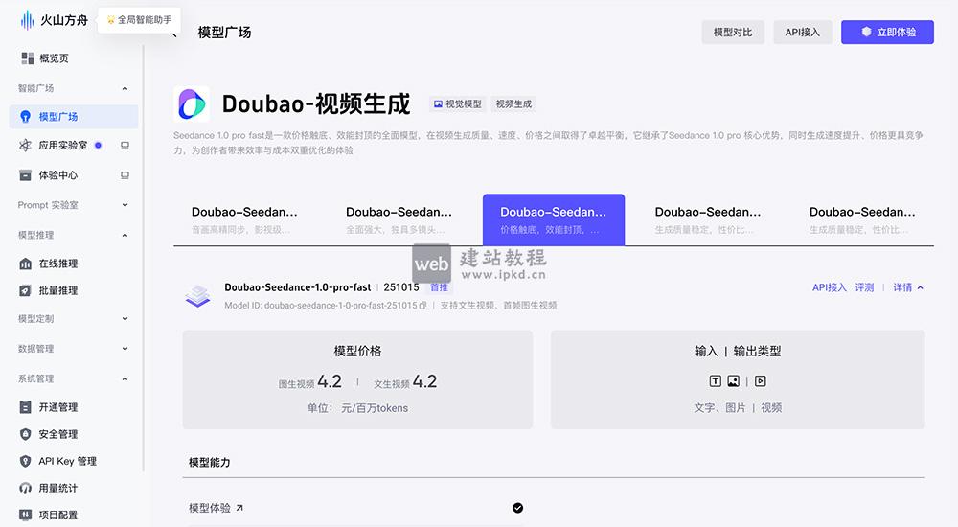The width and height of the screenshot is (958, 527).
Task: Select highlighted tab 价格触底，效能封顶
Action: point(554,219)
